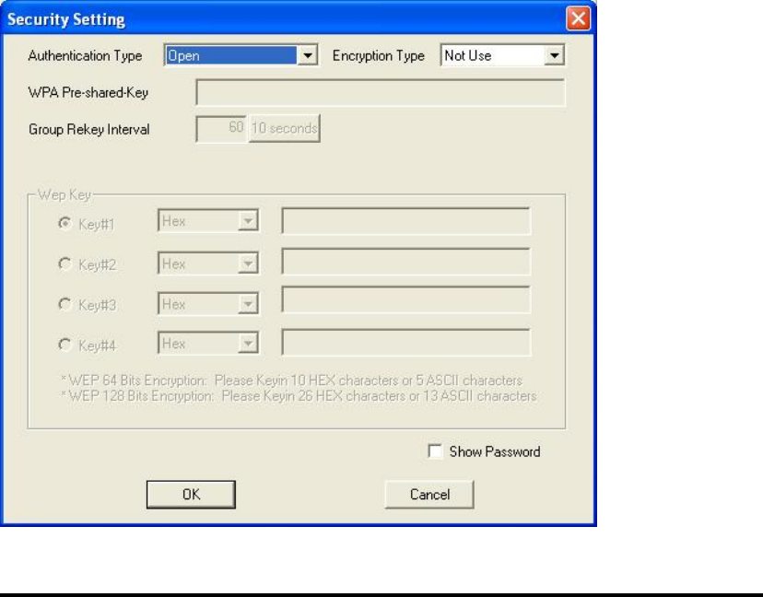
Task: Confirm settings with the OK button
Action: [x=191, y=495]
